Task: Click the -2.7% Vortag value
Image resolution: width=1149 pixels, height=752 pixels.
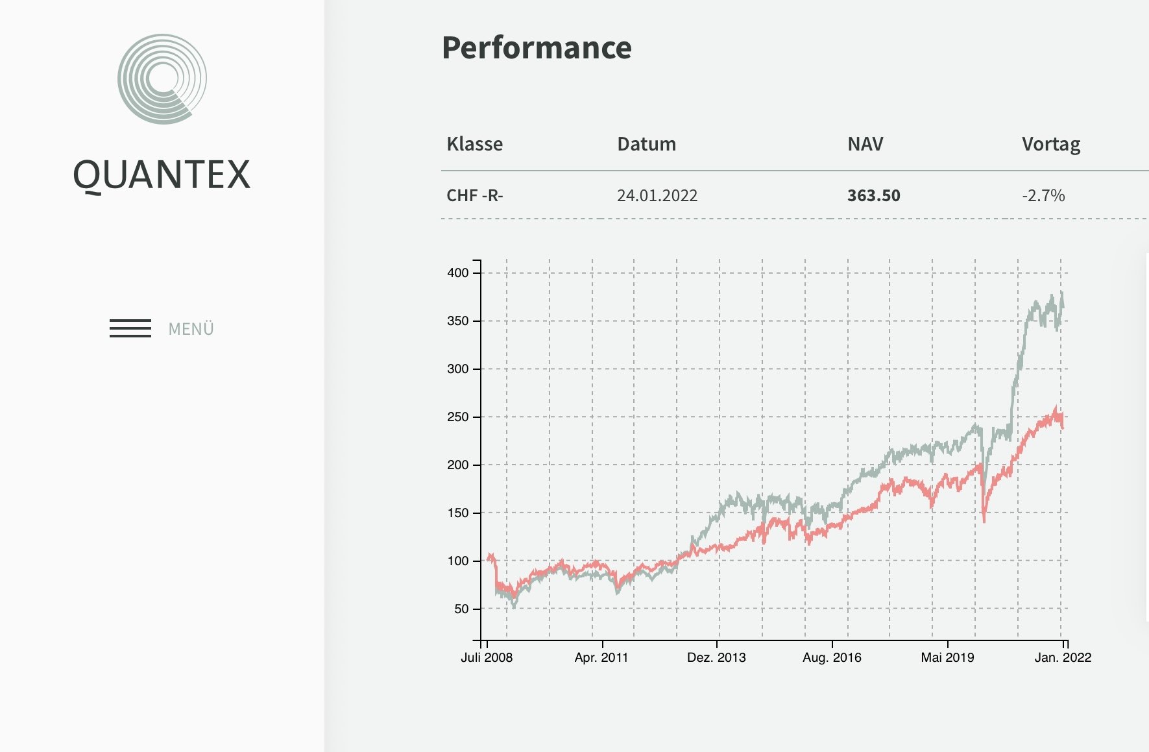Action: click(1043, 195)
